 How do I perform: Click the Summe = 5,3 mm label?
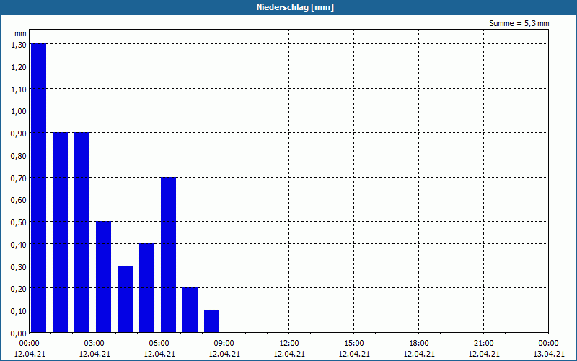point(519,23)
